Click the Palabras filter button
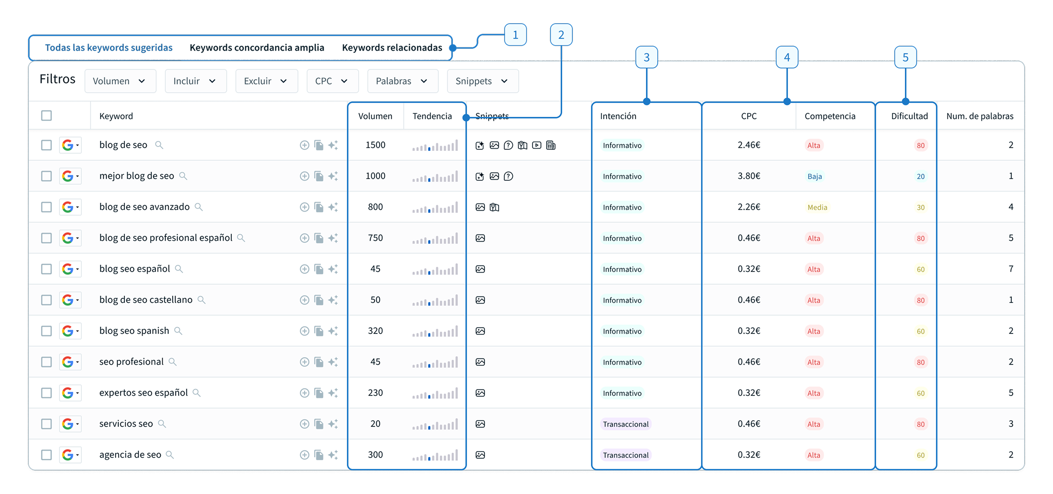This screenshot has width=1053, height=494. (402, 81)
